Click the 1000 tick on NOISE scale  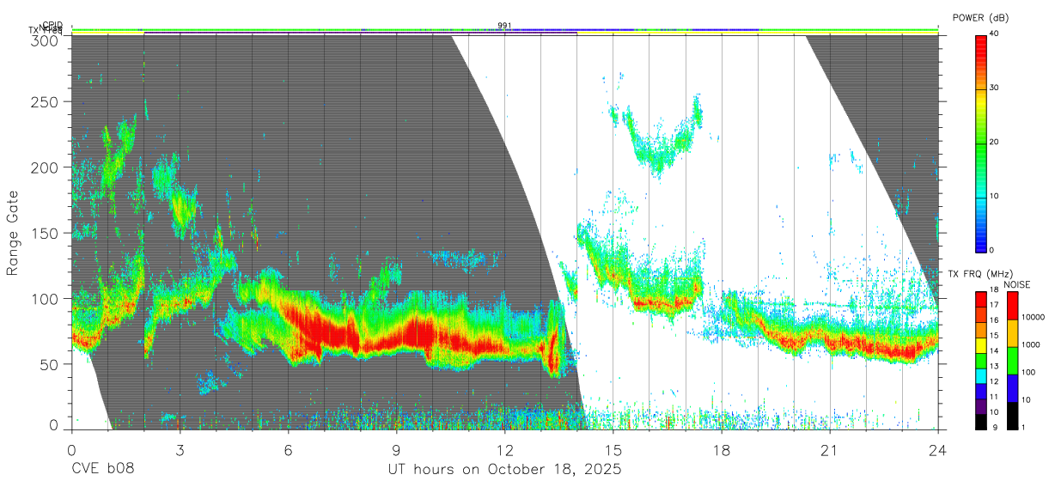[1030, 344]
